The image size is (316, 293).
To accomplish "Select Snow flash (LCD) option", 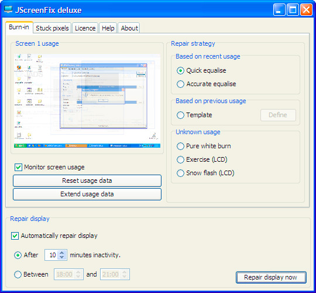I will pyautogui.click(x=180, y=173).
